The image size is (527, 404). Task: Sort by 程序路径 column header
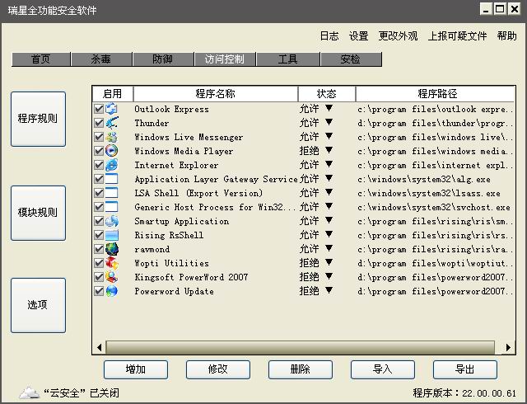click(436, 94)
